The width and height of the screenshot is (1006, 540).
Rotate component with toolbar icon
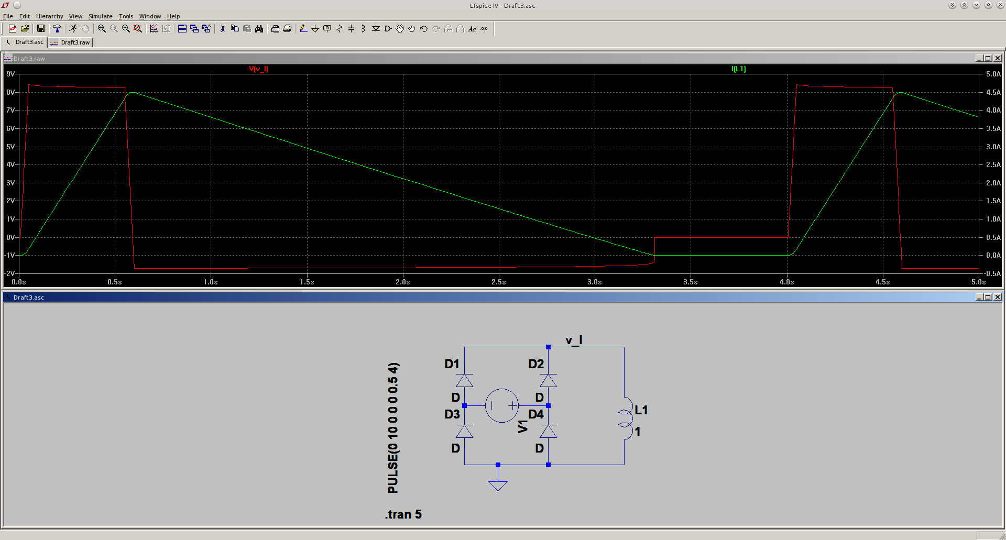point(448,29)
